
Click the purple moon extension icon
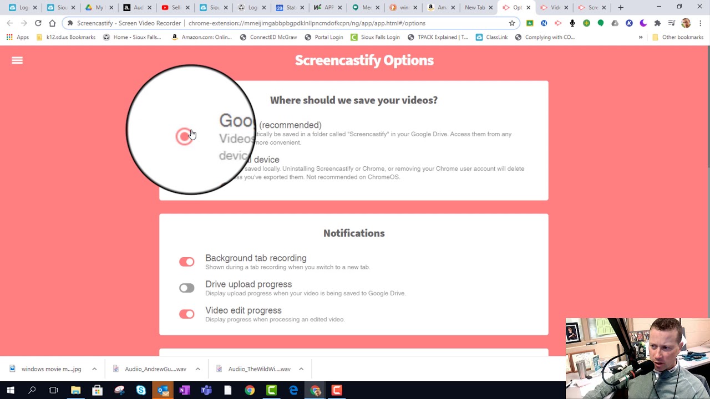tap(643, 23)
